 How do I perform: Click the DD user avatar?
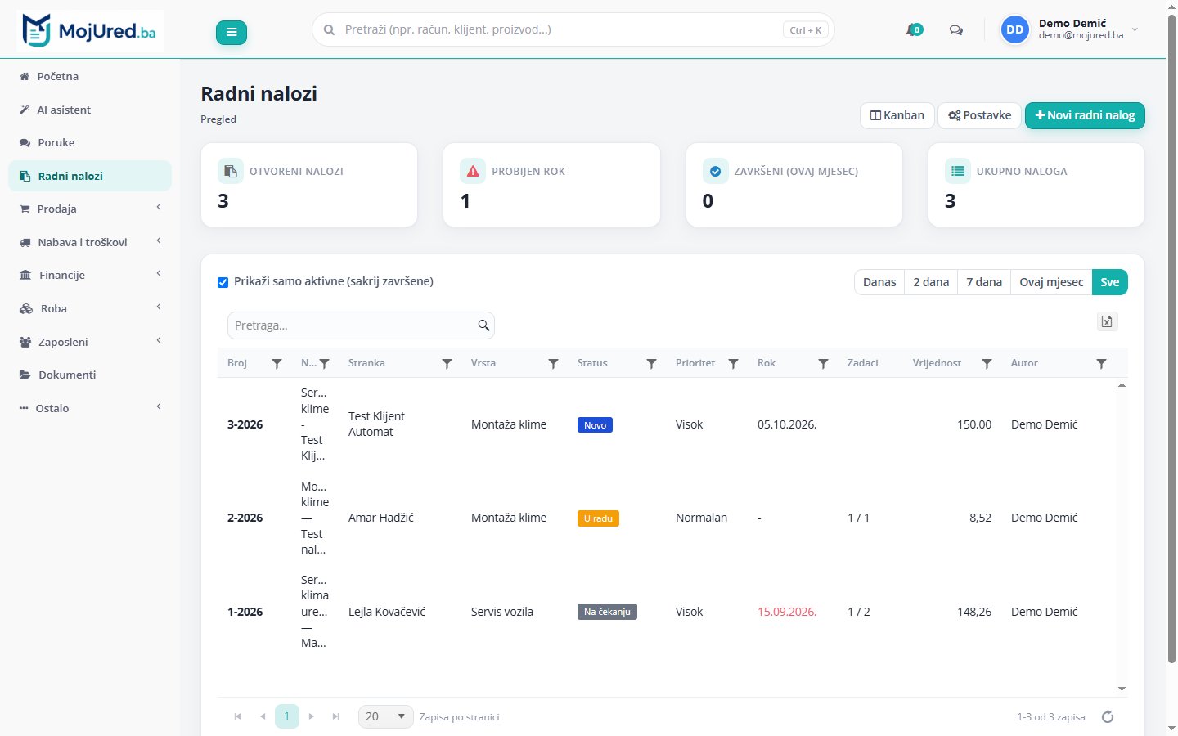pyautogui.click(x=1015, y=29)
